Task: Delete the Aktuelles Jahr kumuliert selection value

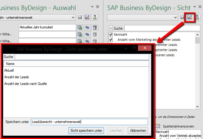Action: pyautogui.click(x=95, y=27)
